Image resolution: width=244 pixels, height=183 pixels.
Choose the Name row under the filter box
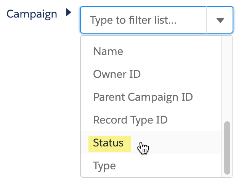151,51
